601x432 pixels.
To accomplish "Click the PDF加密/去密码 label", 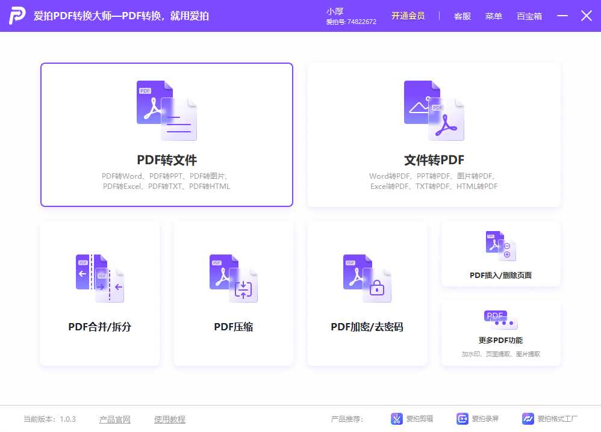I will click(367, 327).
